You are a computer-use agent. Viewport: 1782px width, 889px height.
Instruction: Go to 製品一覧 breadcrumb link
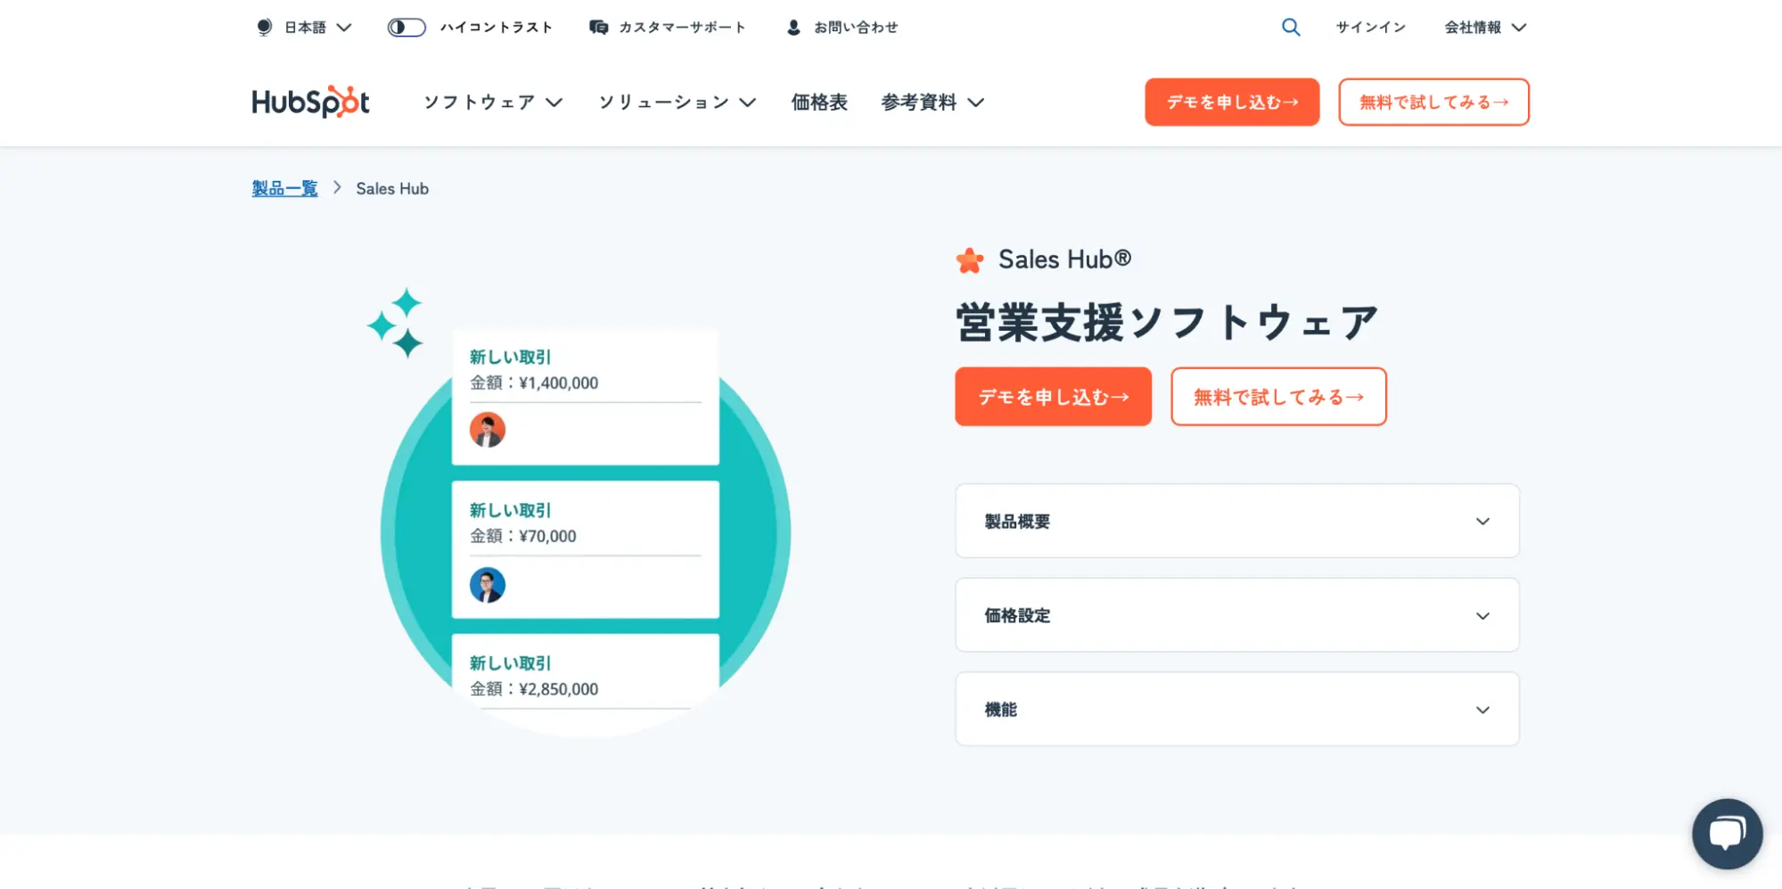pyautogui.click(x=284, y=188)
